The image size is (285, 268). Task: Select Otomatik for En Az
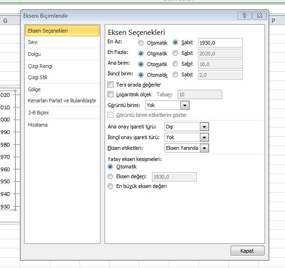point(141,42)
